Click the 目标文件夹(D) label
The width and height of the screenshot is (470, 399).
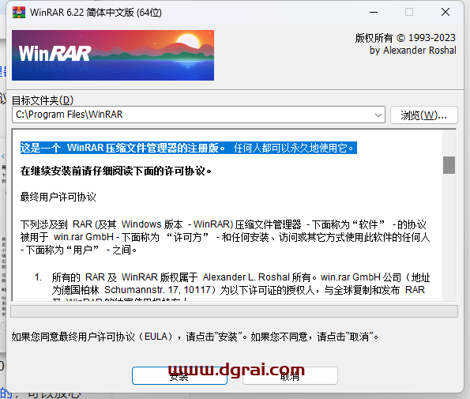point(43,100)
